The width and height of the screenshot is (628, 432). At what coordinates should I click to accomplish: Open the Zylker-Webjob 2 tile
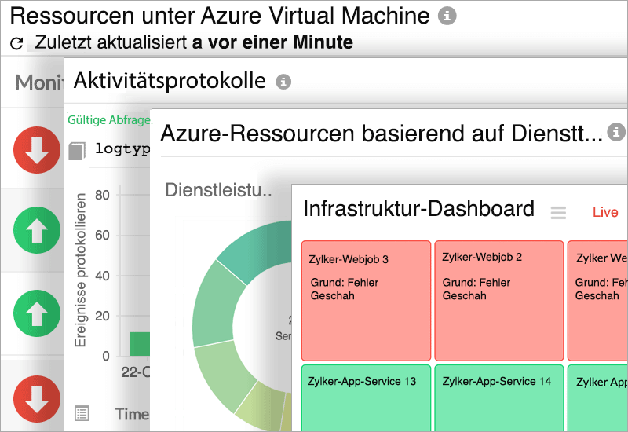click(x=499, y=301)
